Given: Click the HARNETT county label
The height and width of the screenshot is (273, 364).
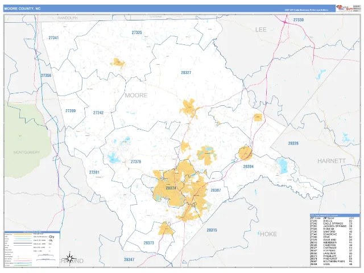Looking at the screenshot, I should (331, 161).
